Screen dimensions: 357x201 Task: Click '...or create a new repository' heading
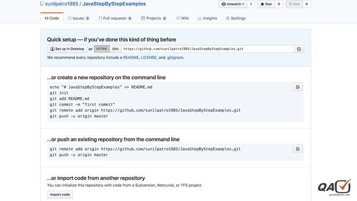coord(107,78)
